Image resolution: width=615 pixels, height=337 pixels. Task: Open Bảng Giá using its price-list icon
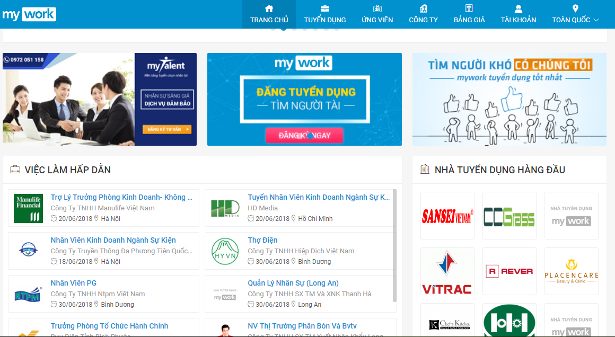469,8
